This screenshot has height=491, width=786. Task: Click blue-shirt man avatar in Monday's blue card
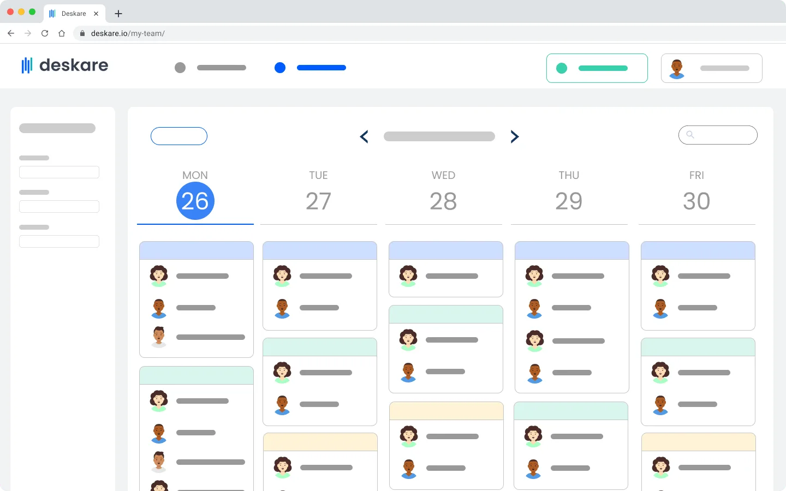(x=159, y=308)
